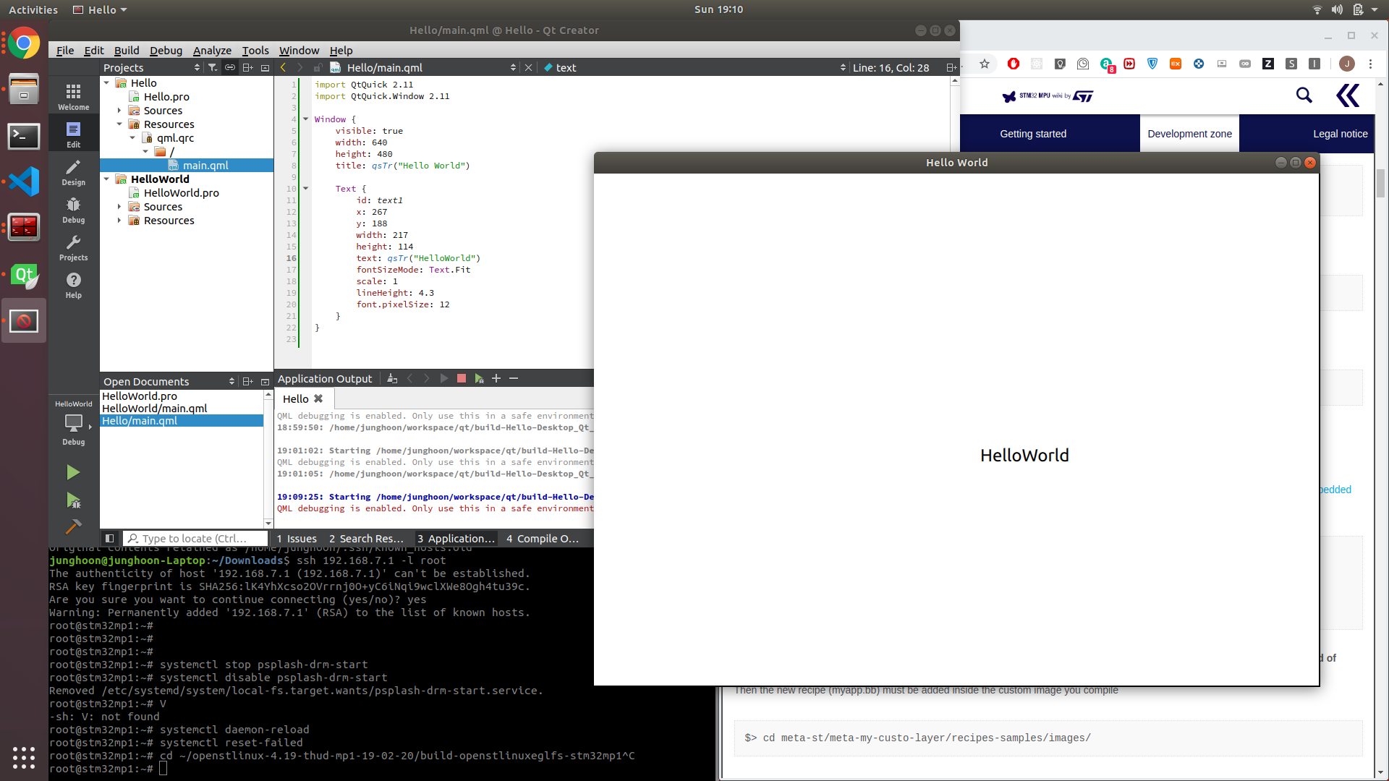Open the Window menu
Screen dimensions: 1389x781
(x=299, y=50)
